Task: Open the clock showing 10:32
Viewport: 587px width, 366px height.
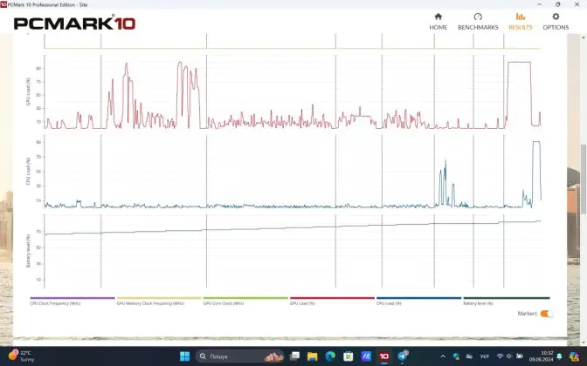Action: coord(541,356)
